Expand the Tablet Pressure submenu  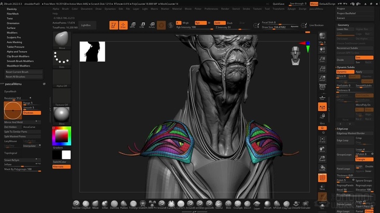point(16,47)
